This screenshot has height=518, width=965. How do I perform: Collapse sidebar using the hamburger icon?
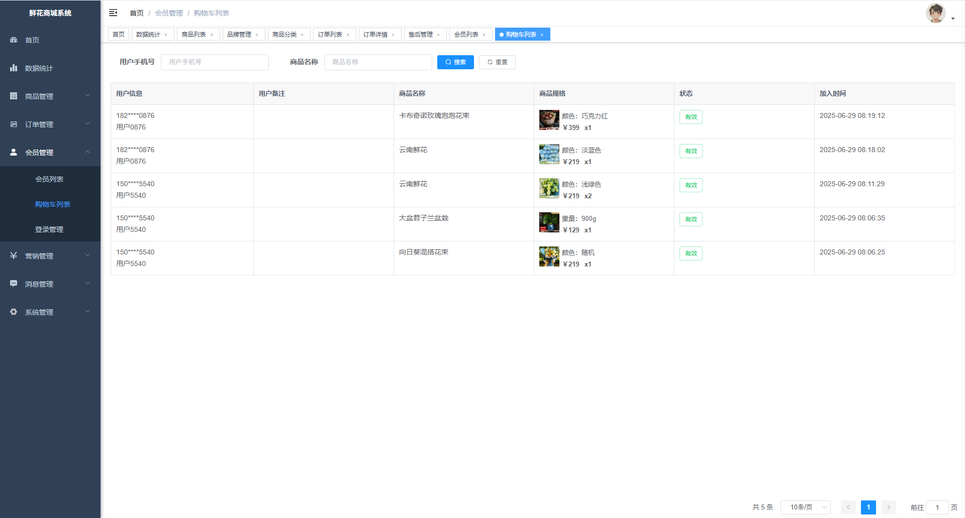pos(113,13)
